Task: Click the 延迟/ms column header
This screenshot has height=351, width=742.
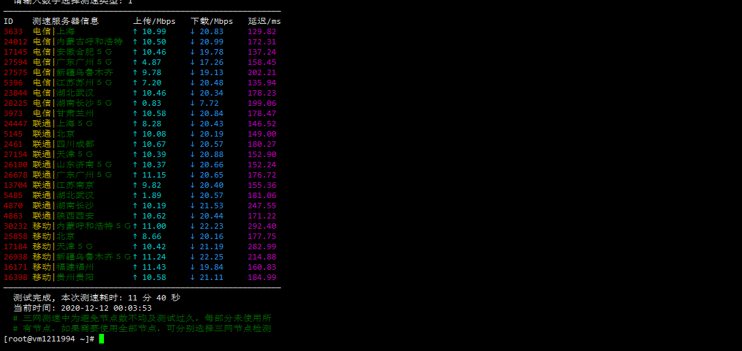Action: coord(264,21)
